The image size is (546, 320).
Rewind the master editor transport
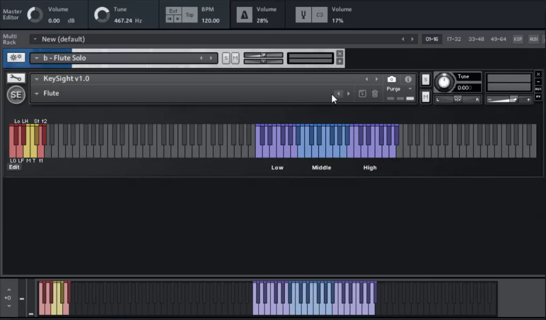tap(170, 19)
